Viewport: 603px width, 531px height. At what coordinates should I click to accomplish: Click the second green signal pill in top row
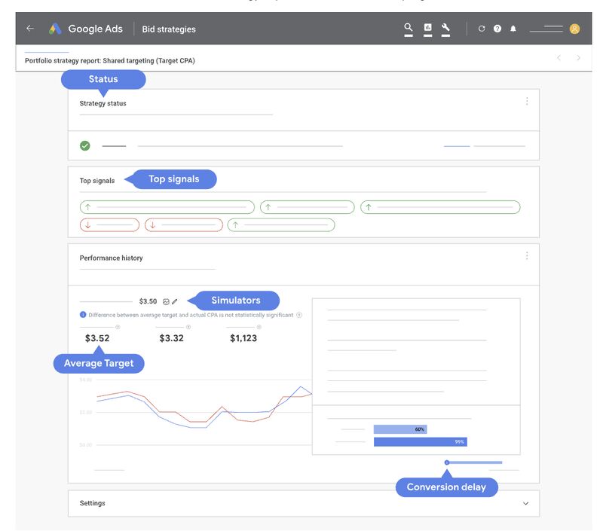(308, 207)
